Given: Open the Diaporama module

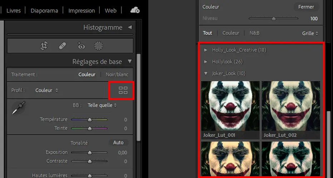Looking at the screenshot, I should (x=44, y=11).
